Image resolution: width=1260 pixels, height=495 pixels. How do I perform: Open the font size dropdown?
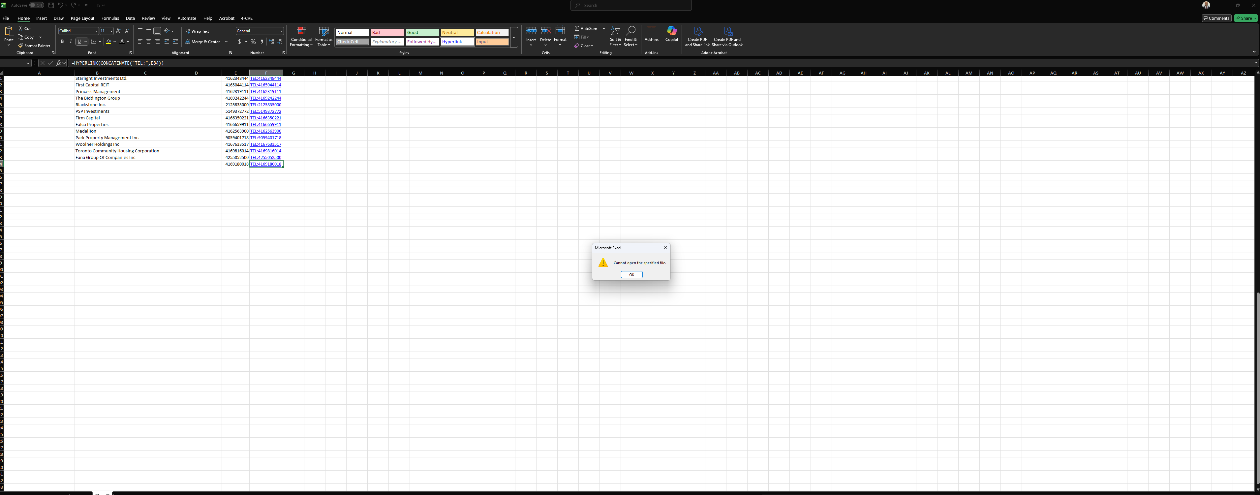point(111,31)
